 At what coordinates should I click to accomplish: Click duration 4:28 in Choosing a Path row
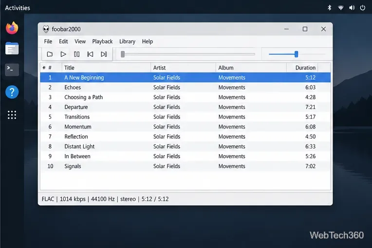[x=310, y=97]
